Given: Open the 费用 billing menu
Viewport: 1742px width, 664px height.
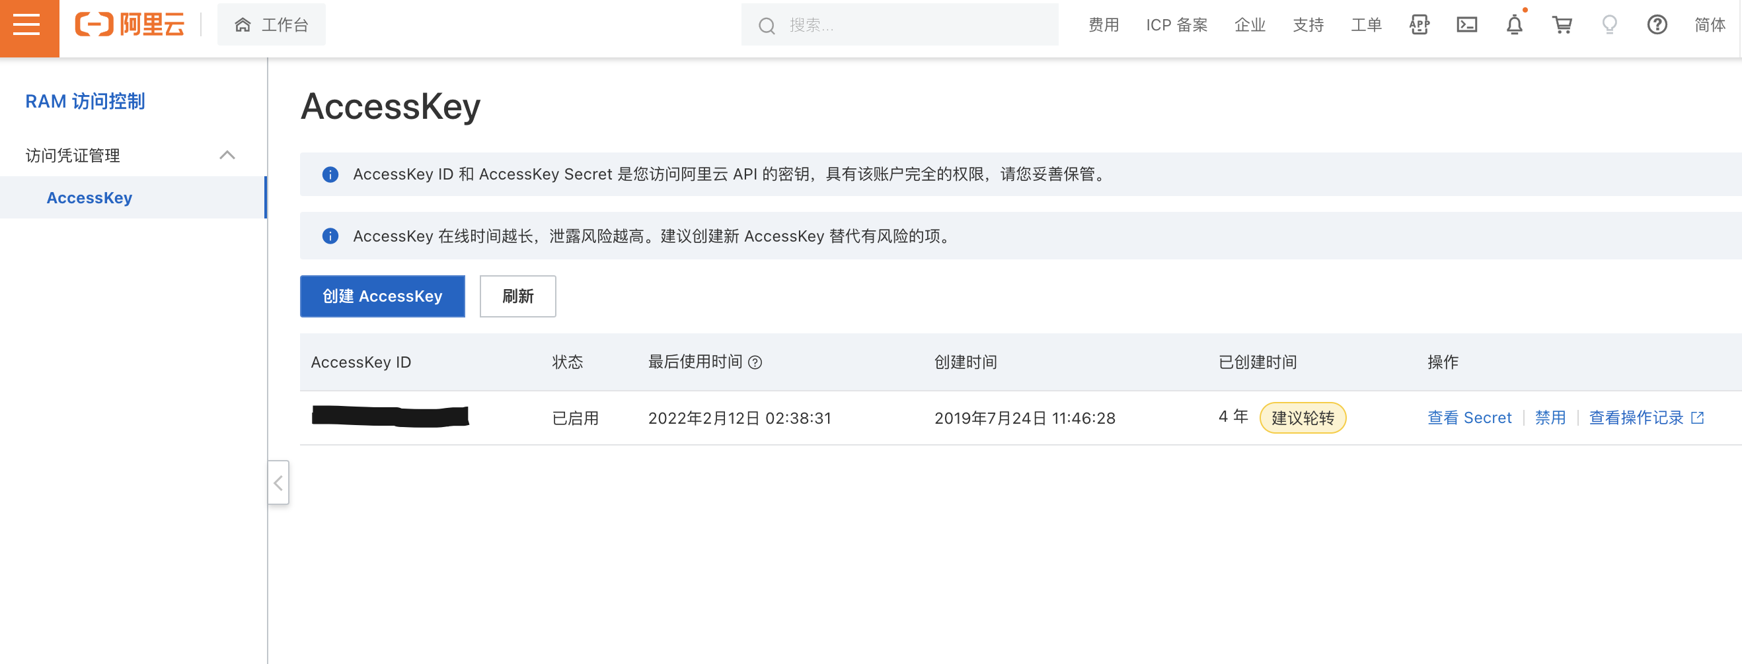Looking at the screenshot, I should tap(1103, 25).
